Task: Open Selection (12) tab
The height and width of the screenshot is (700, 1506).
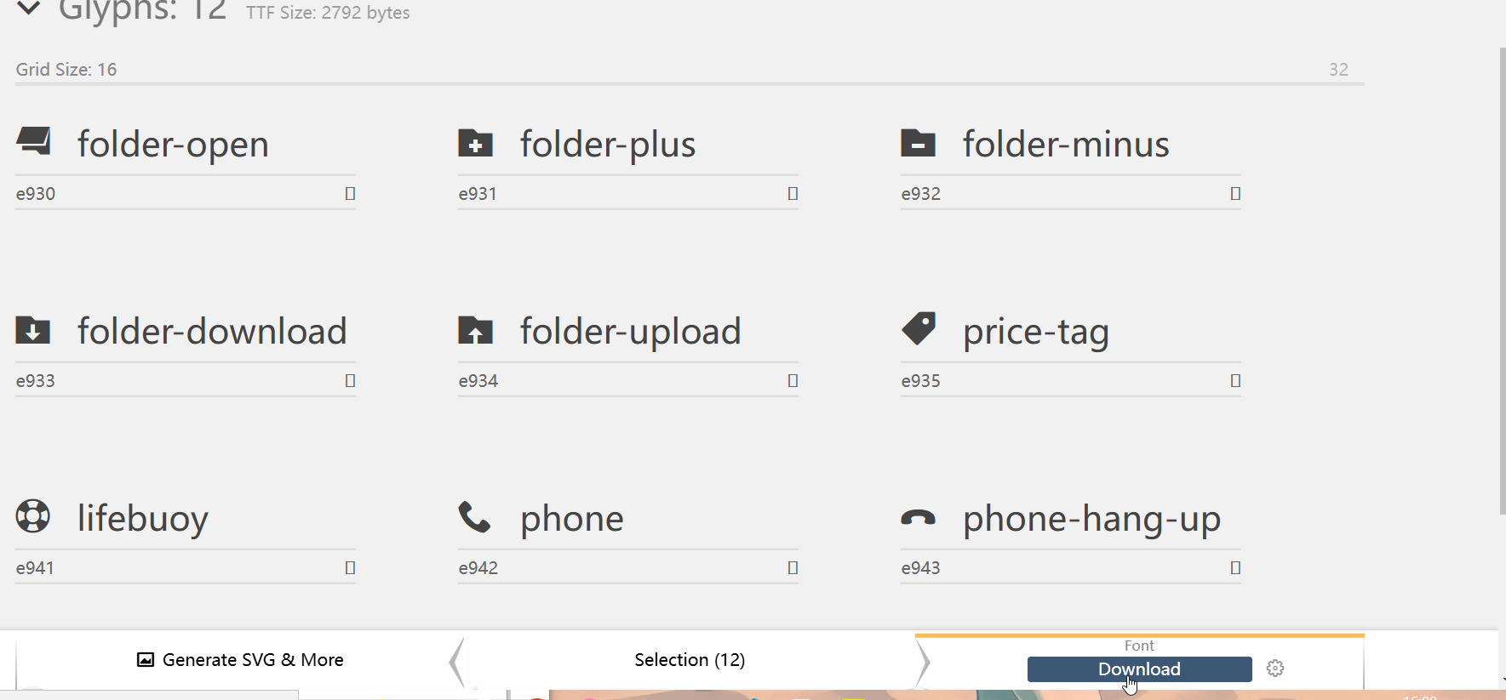Action: (690, 660)
